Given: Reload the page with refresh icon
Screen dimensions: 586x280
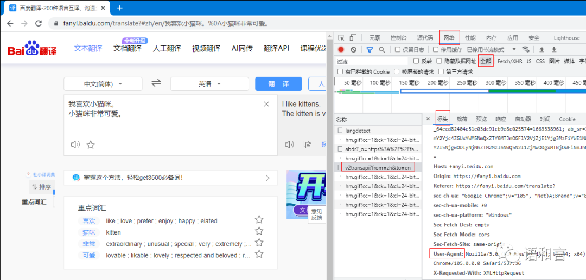Looking at the screenshot, I should (39, 23).
